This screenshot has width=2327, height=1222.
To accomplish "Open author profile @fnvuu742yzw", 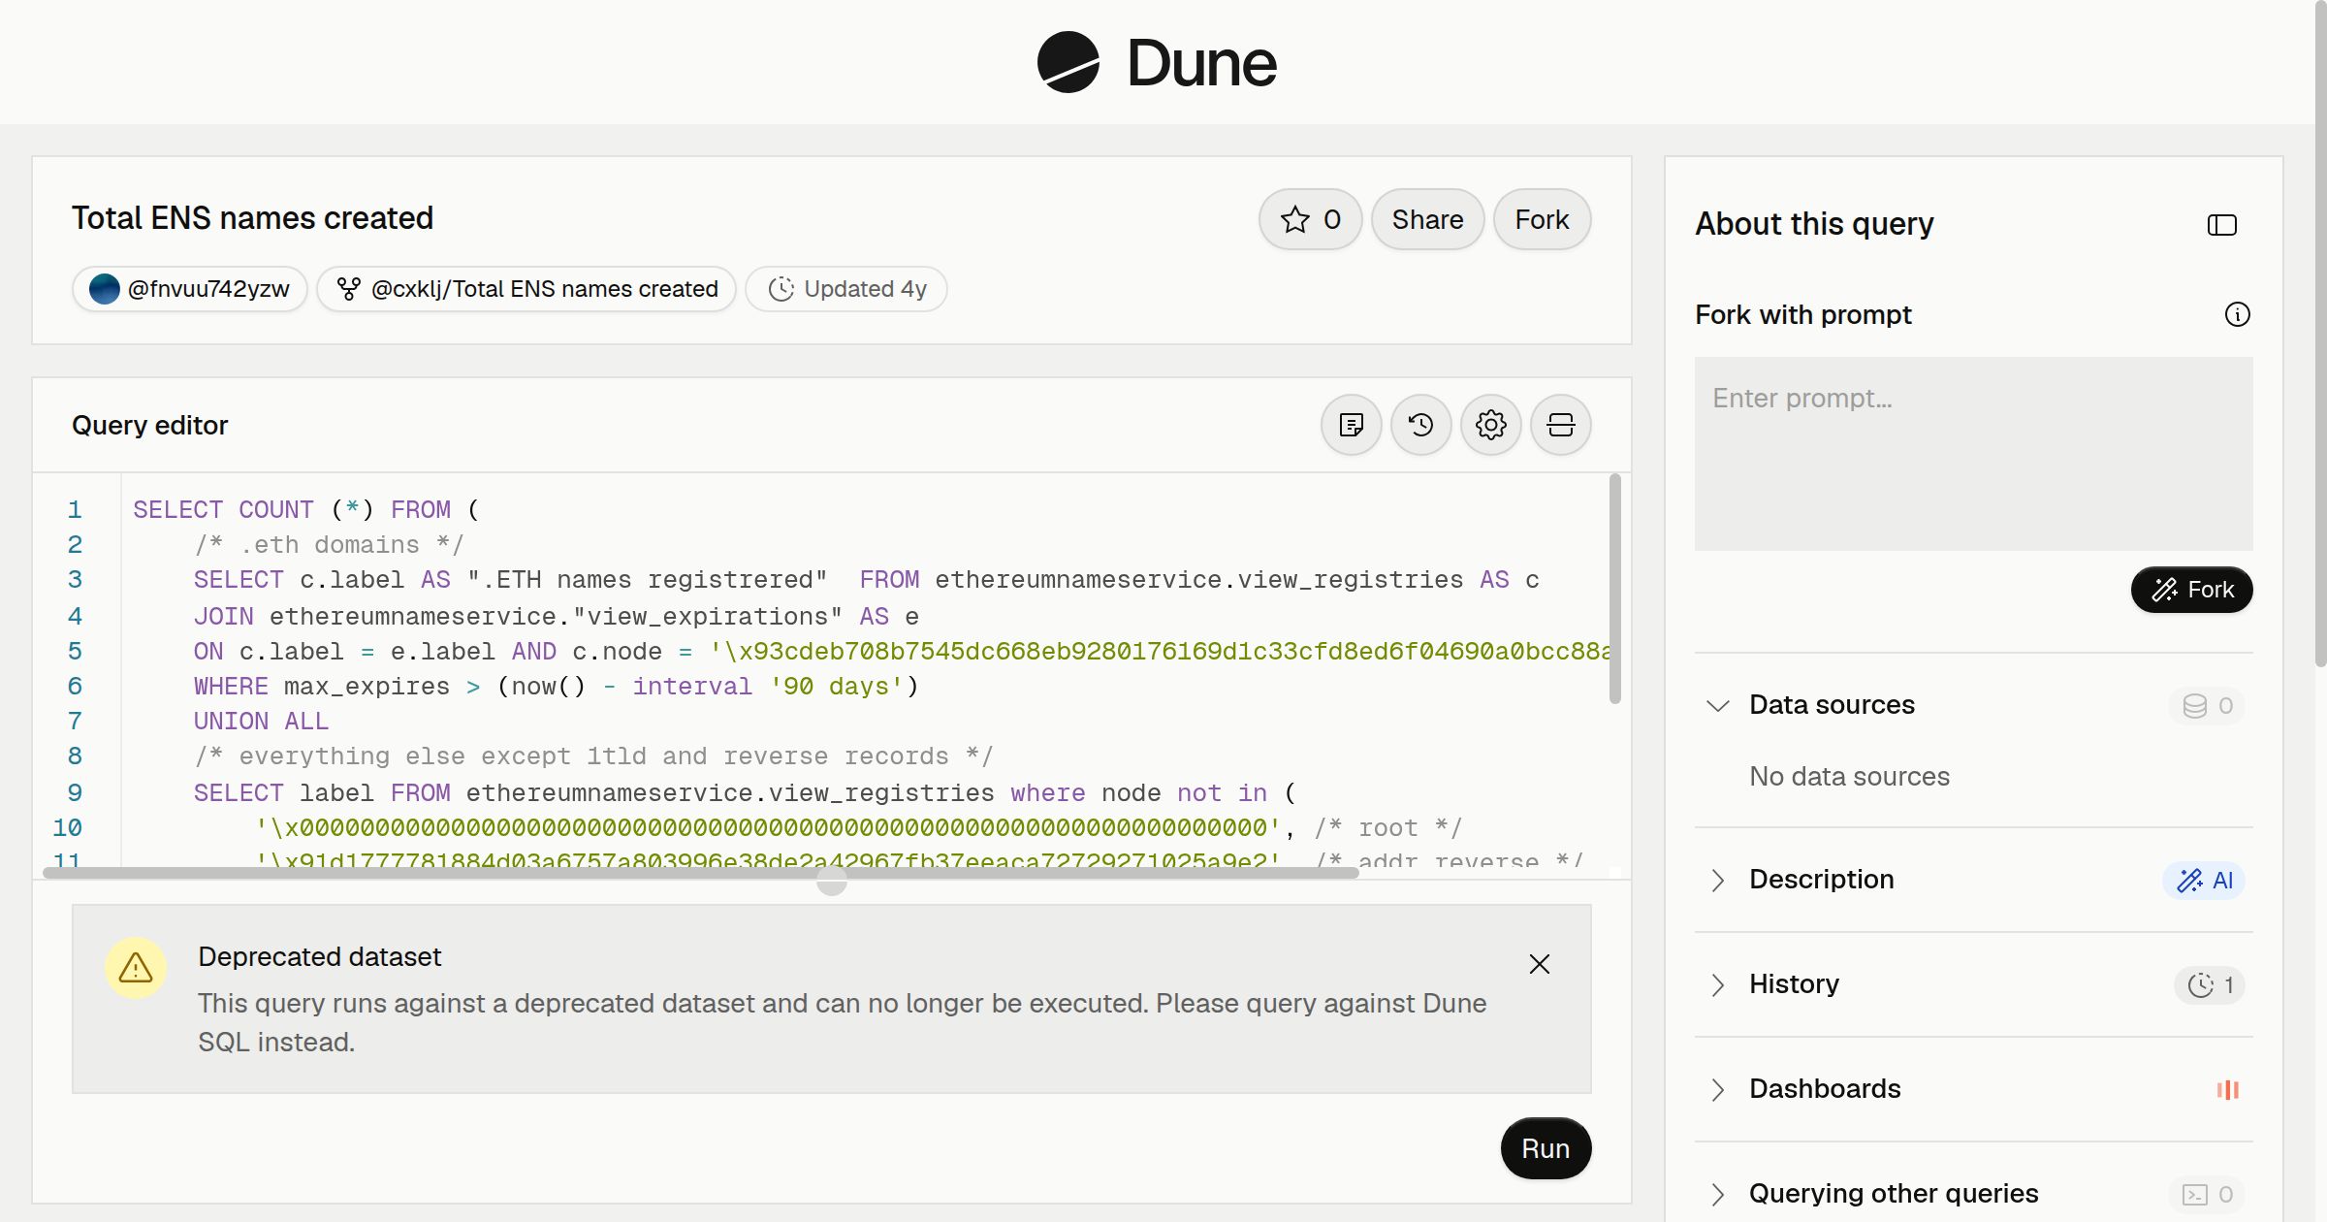I will [190, 289].
